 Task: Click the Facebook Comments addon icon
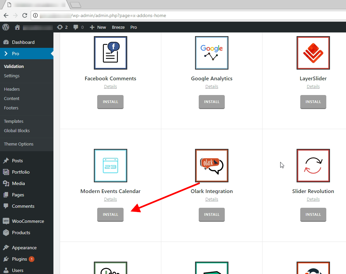point(110,53)
